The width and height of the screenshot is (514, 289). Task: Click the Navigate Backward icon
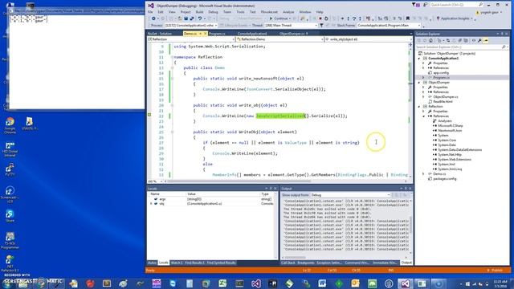pyautogui.click(x=153, y=18)
